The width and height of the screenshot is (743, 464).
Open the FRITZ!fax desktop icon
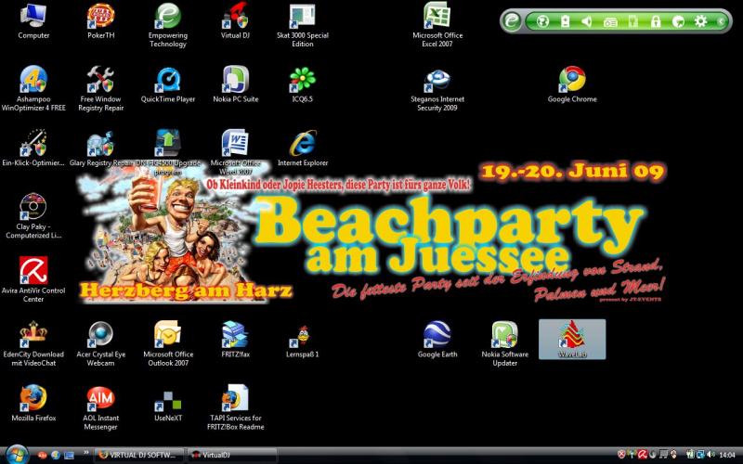235,340
